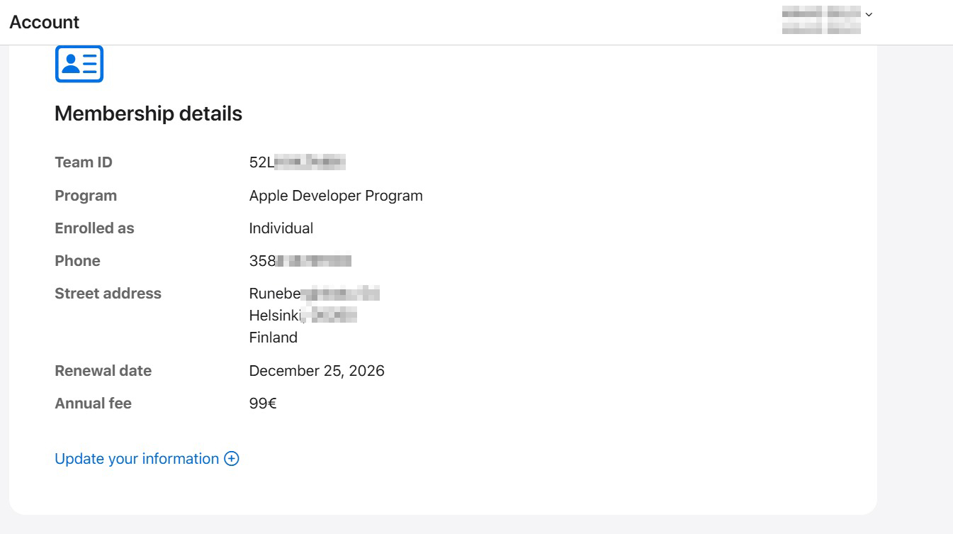Image resolution: width=953 pixels, height=534 pixels.
Task: Click the 99€ annual fee value
Action: (263, 404)
